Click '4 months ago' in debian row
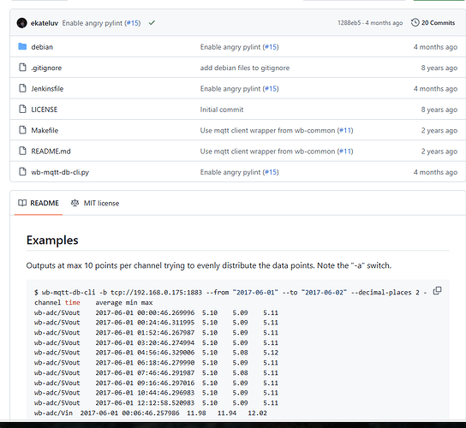The image size is (466, 428). (x=435, y=47)
